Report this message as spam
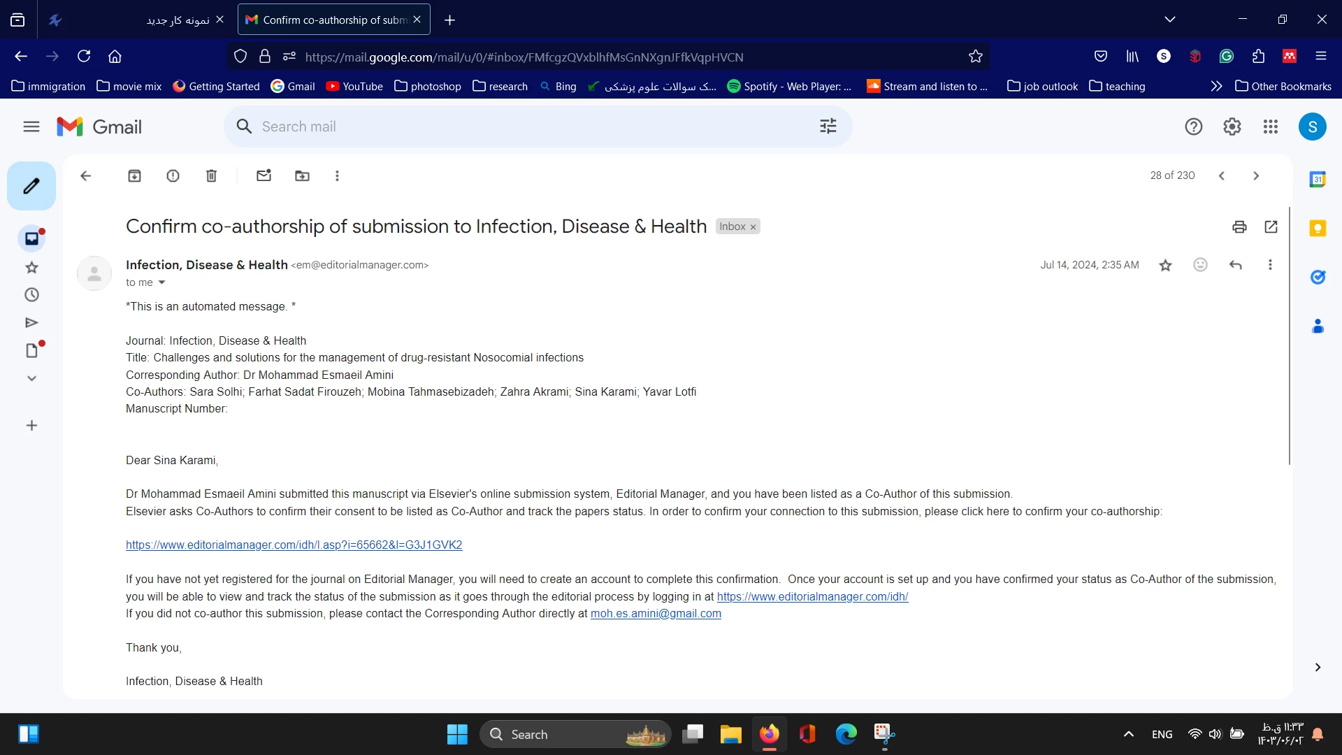The width and height of the screenshot is (1342, 755). 173,176
